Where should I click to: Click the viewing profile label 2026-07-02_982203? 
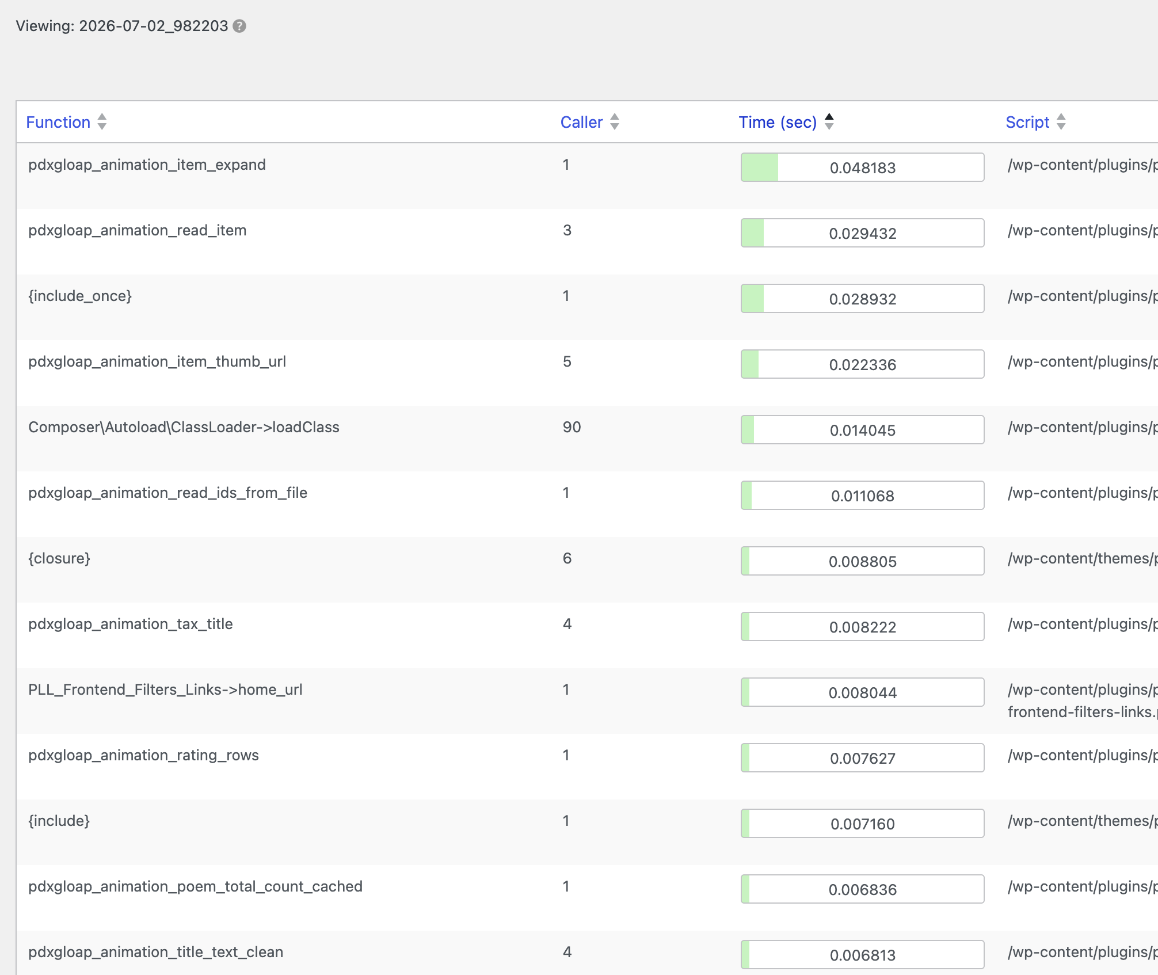154,26
